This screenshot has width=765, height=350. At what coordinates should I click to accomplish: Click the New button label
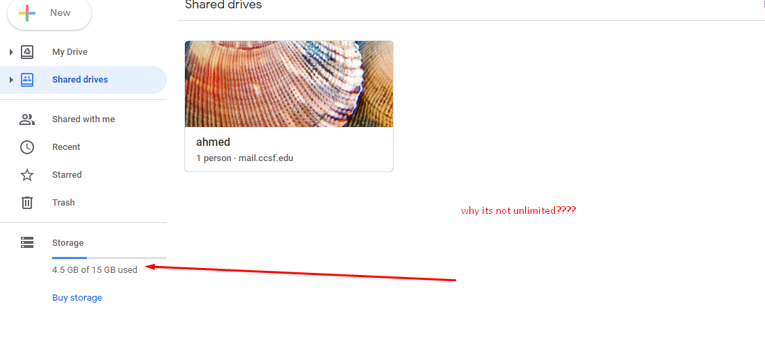(x=61, y=13)
